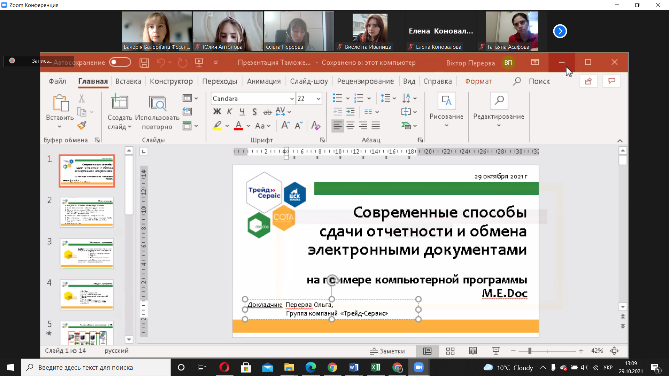Collapse the ribbon with the chevron
The width and height of the screenshot is (669, 376).
(x=620, y=141)
